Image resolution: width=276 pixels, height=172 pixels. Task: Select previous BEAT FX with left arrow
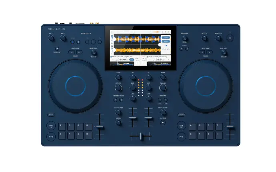coord(160,100)
